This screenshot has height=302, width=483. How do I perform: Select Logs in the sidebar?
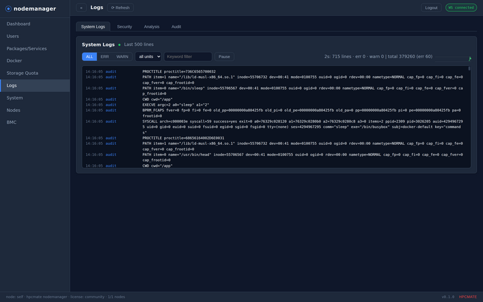[x=35, y=85]
